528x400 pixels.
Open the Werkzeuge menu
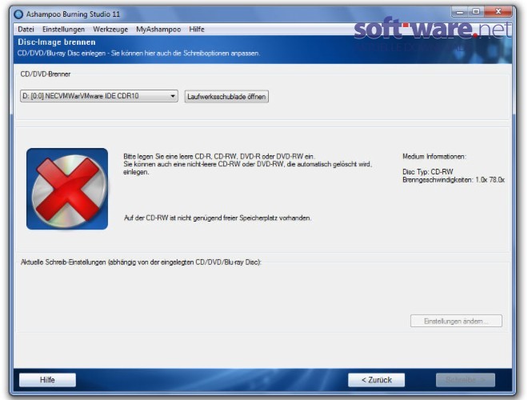pos(110,30)
